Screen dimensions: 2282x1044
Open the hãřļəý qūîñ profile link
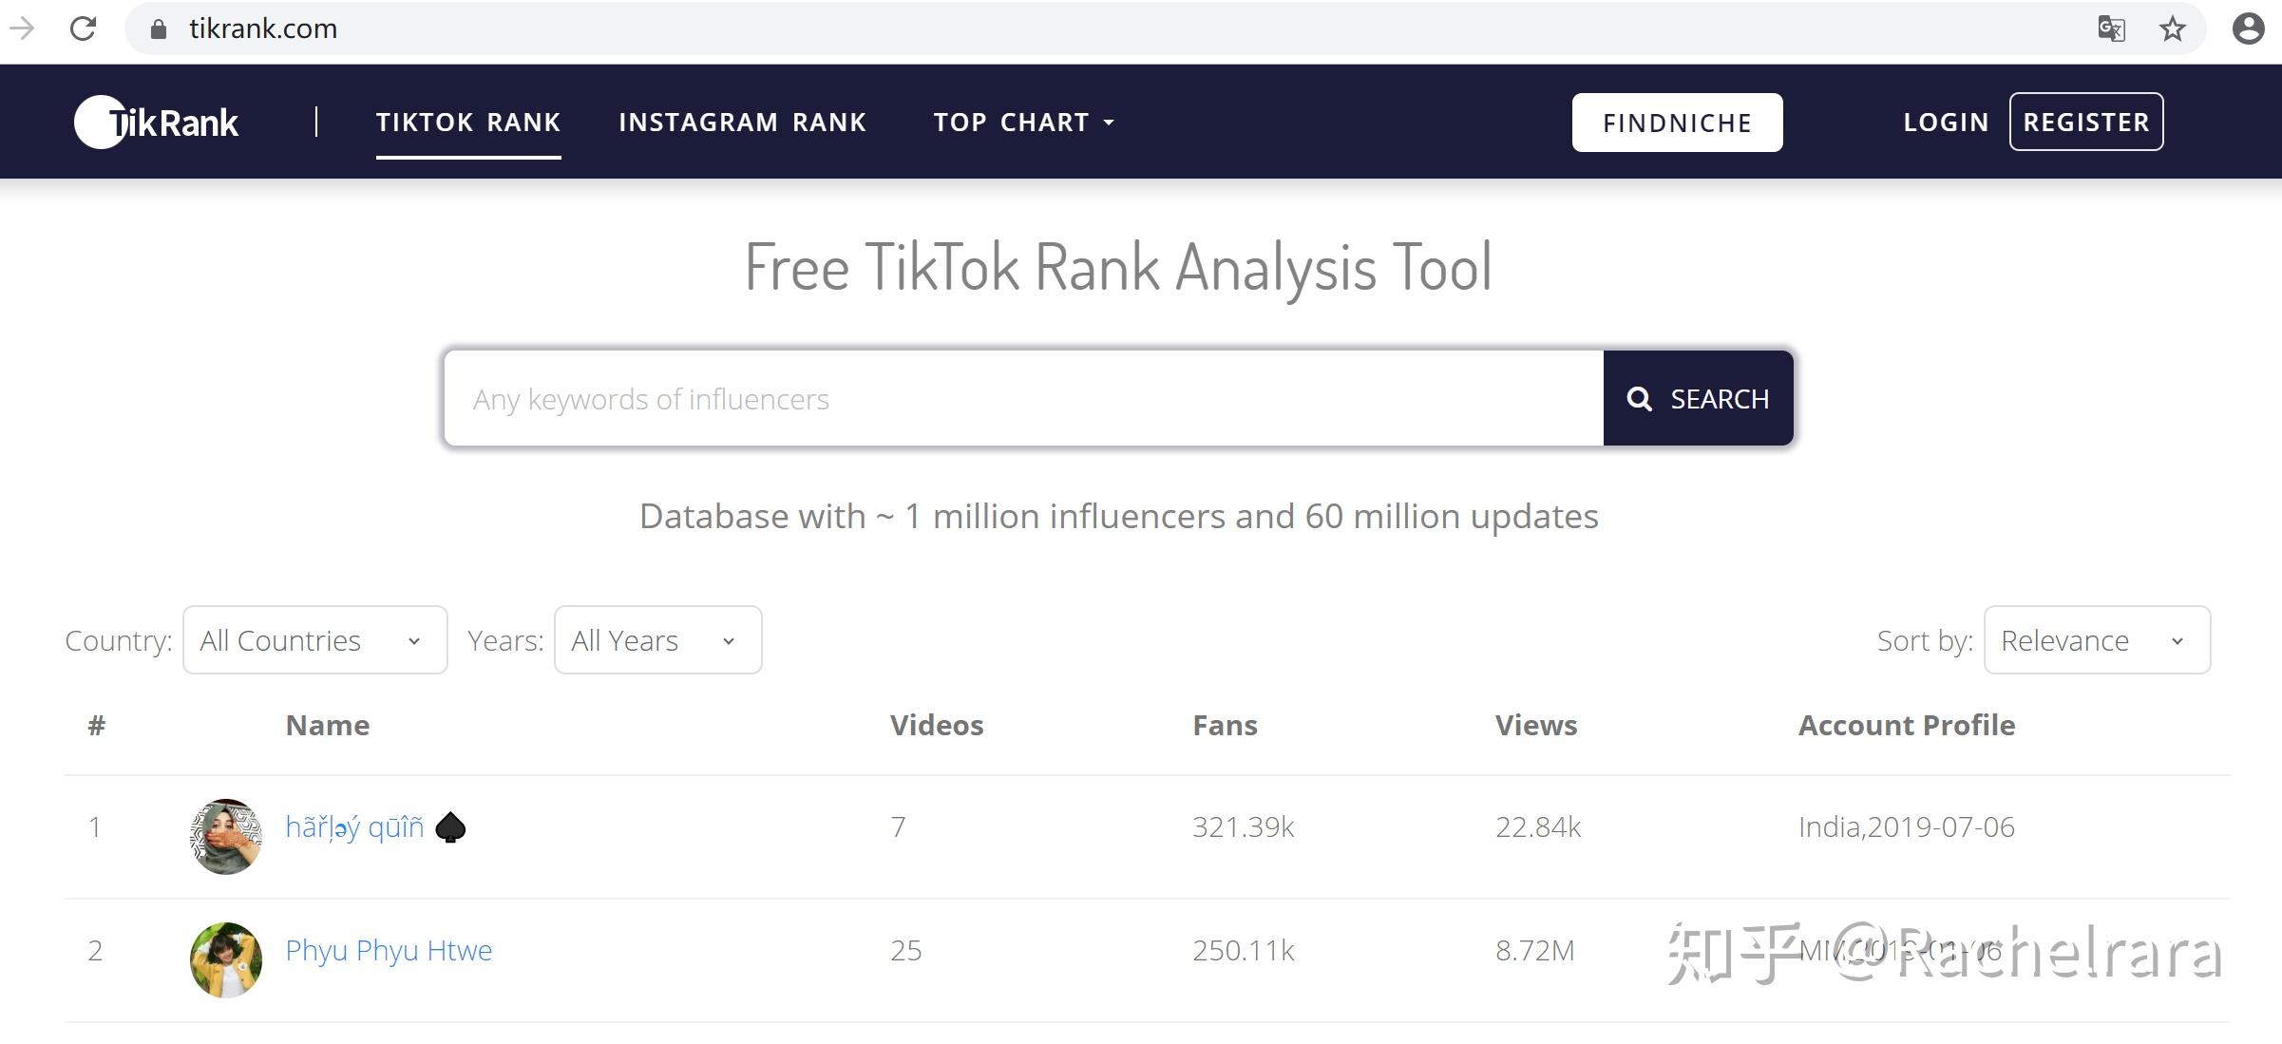click(355, 827)
